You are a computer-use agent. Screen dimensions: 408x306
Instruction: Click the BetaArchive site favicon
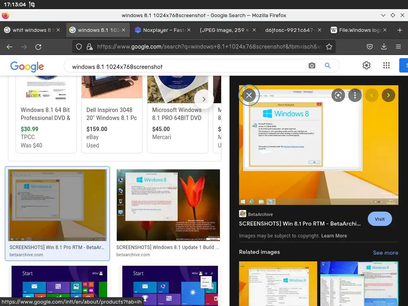click(x=243, y=214)
